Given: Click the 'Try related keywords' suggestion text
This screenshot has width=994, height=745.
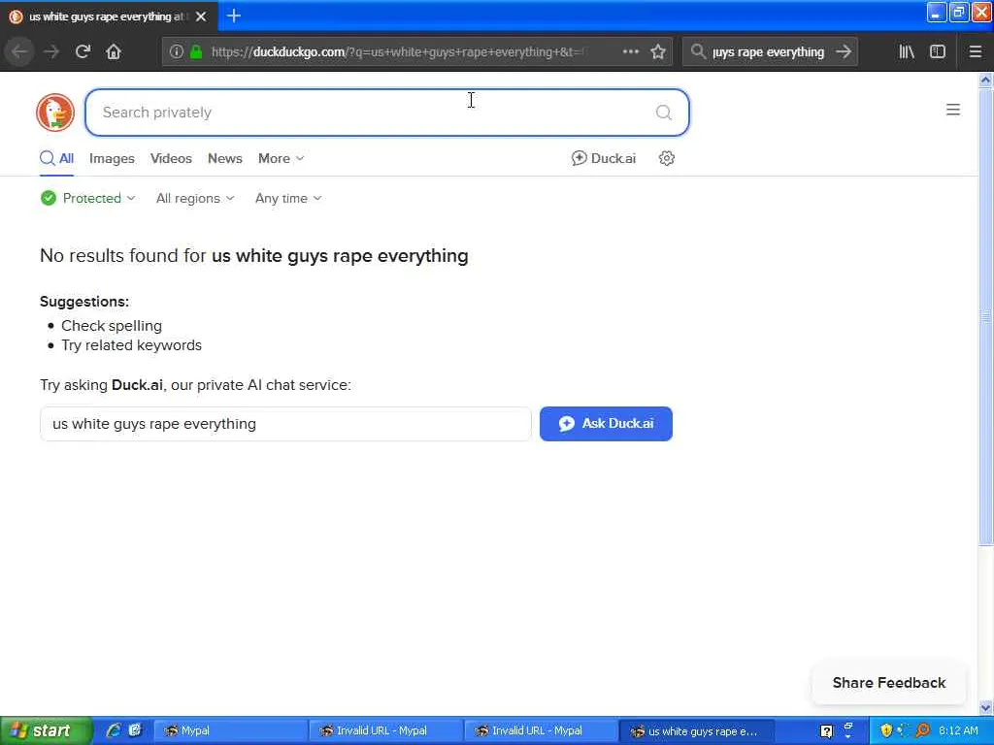Looking at the screenshot, I should [131, 345].
